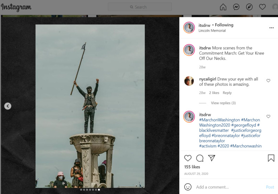
Task: Like nycaligirl's comment
Action: coord(268,81)
